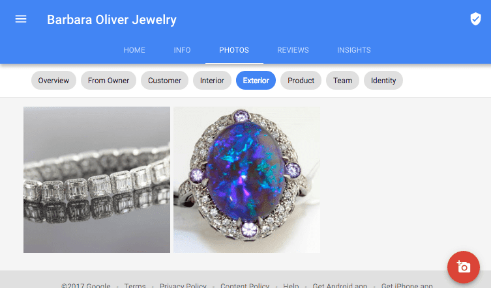The width and height of the screenshot is (491, 288).
Task: Go to the HOME tab
Action: pyautogui.click(x=134, y=50)
